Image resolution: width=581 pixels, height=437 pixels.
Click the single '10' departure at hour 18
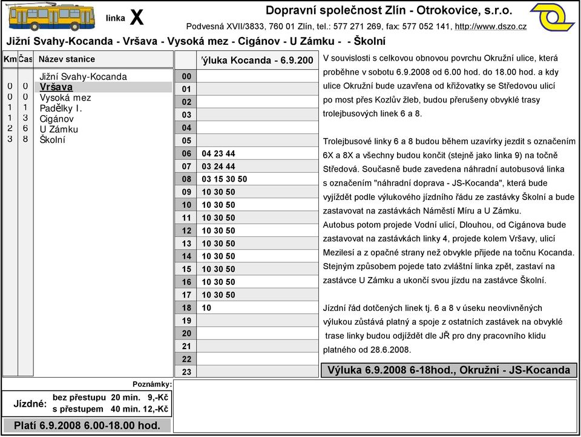pyautogui.click(x=206, y=308)
